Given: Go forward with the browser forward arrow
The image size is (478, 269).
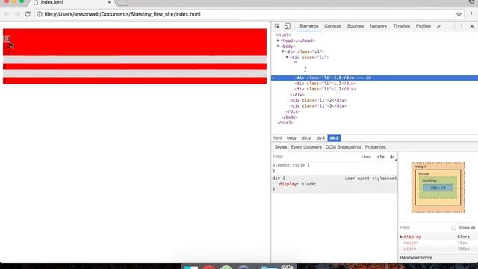Looking at the screenshot, I should click(16, 14).
